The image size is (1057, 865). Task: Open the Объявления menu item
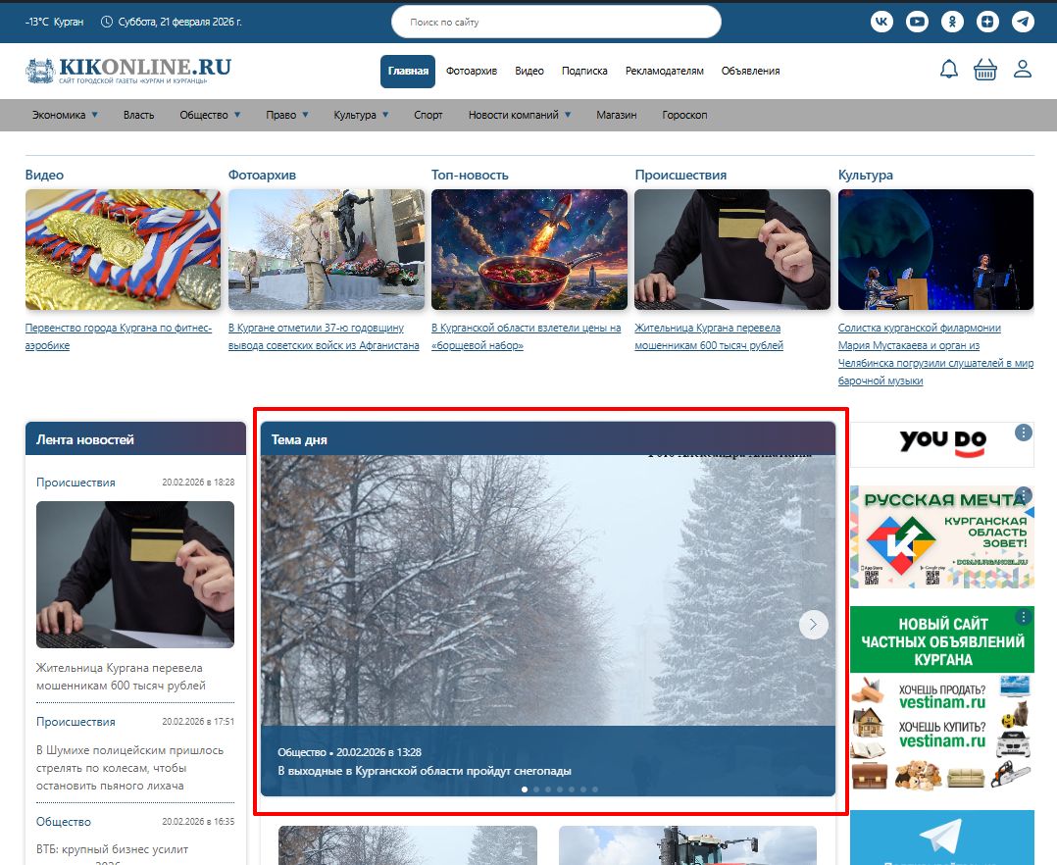750,71
